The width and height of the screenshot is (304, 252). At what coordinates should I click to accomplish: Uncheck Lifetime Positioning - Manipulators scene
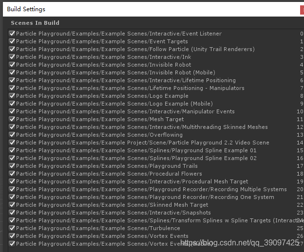pyautogui.click(x=12, y=88)
